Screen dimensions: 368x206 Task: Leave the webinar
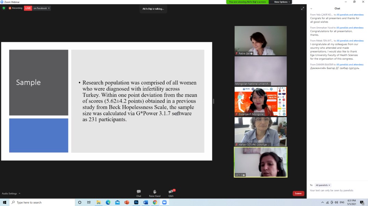coord(298,193)
